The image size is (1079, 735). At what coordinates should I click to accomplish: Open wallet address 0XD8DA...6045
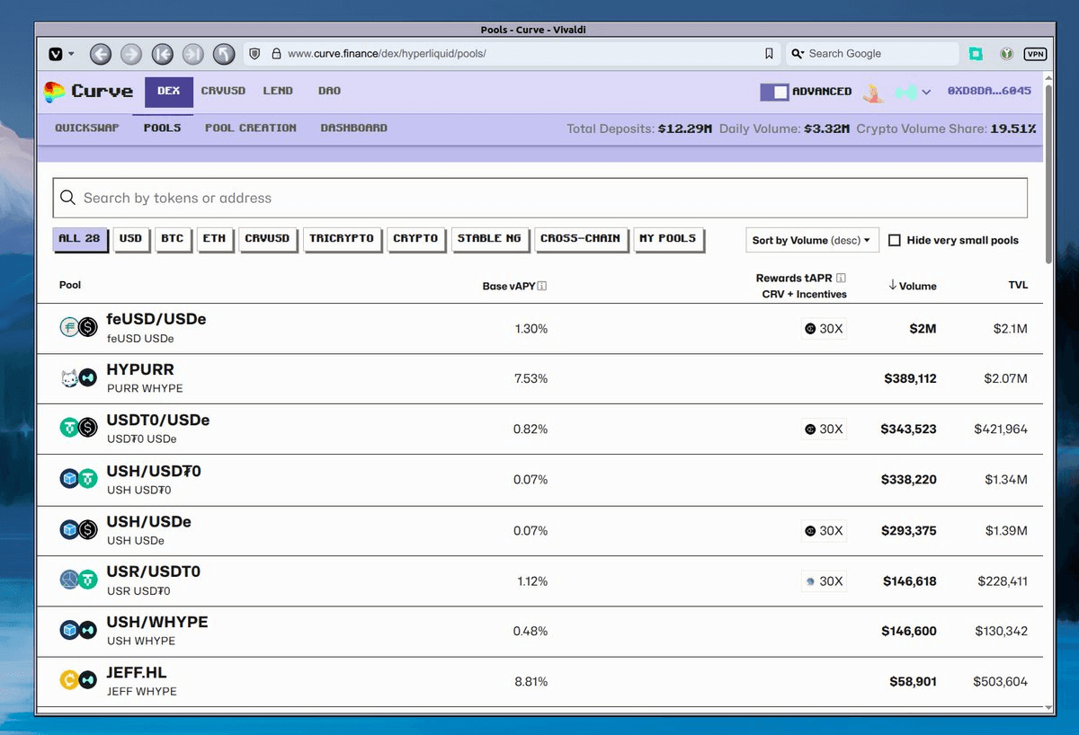[x=990, y=92]
